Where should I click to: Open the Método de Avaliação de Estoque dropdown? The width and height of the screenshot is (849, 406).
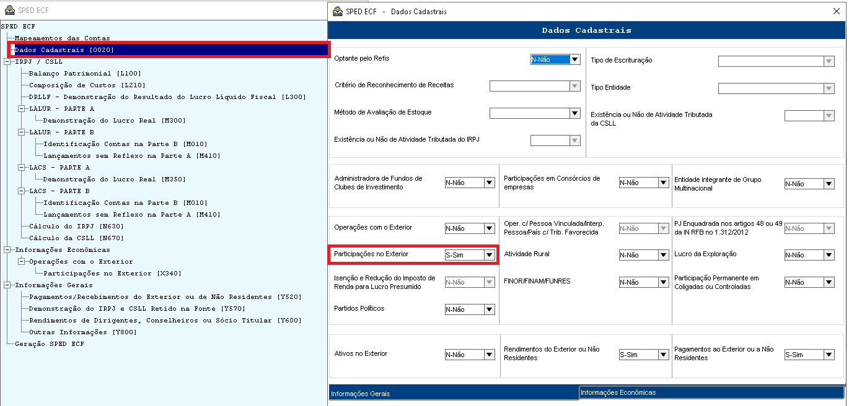(x=575, y=113)
